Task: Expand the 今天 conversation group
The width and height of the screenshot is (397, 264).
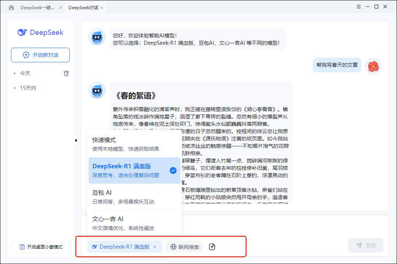Action: click(x=15, y=73)
